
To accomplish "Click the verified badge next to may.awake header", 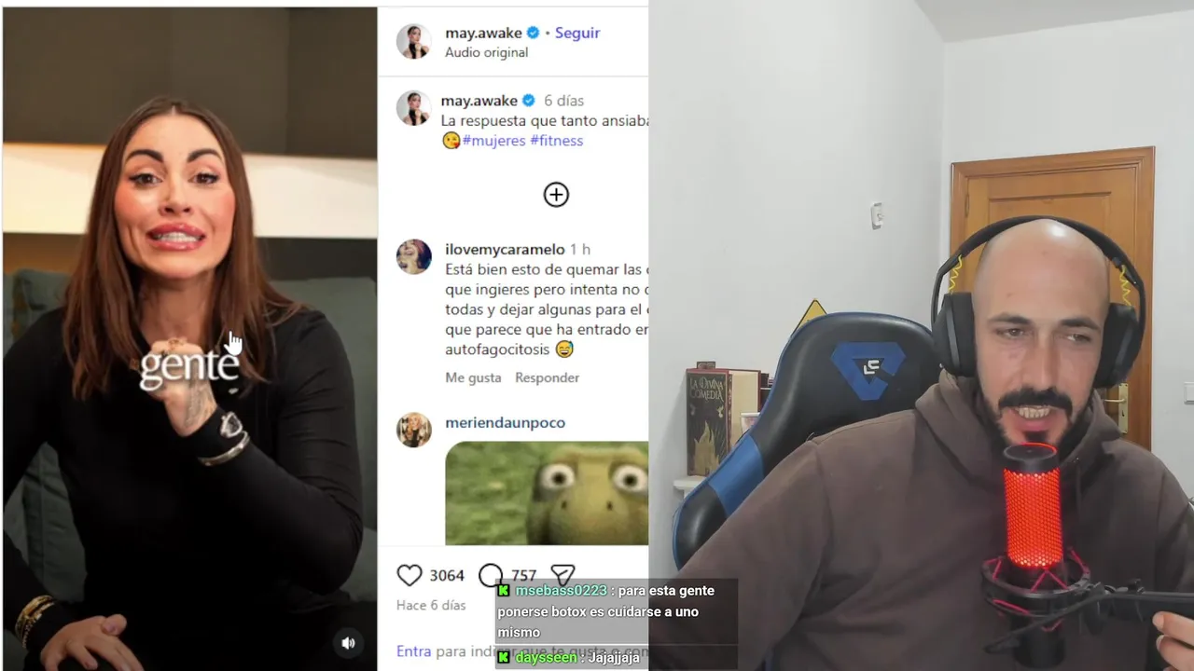I will pyautogui.click(x=533, y=33).
